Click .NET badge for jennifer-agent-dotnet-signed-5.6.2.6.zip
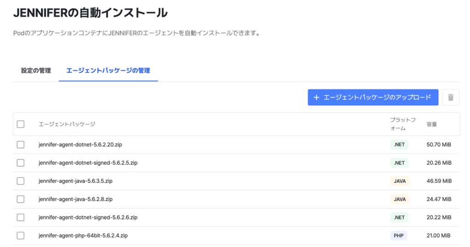 pyautogui.click(x=399, y=217)
